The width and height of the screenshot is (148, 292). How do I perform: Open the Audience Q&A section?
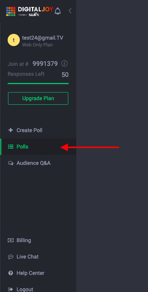[x=38, y=163]
